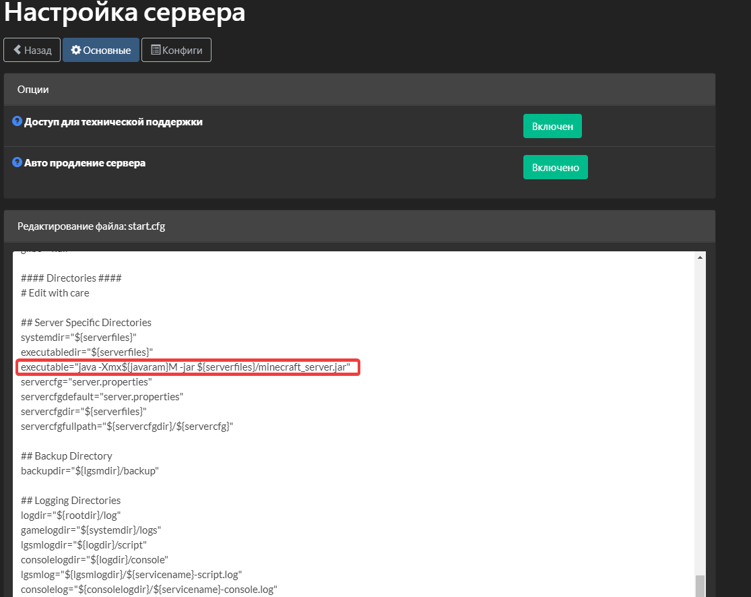This screenshot has width=751, height=597.
Task: Open the Конфиги tab
Action: coord(176,50)
